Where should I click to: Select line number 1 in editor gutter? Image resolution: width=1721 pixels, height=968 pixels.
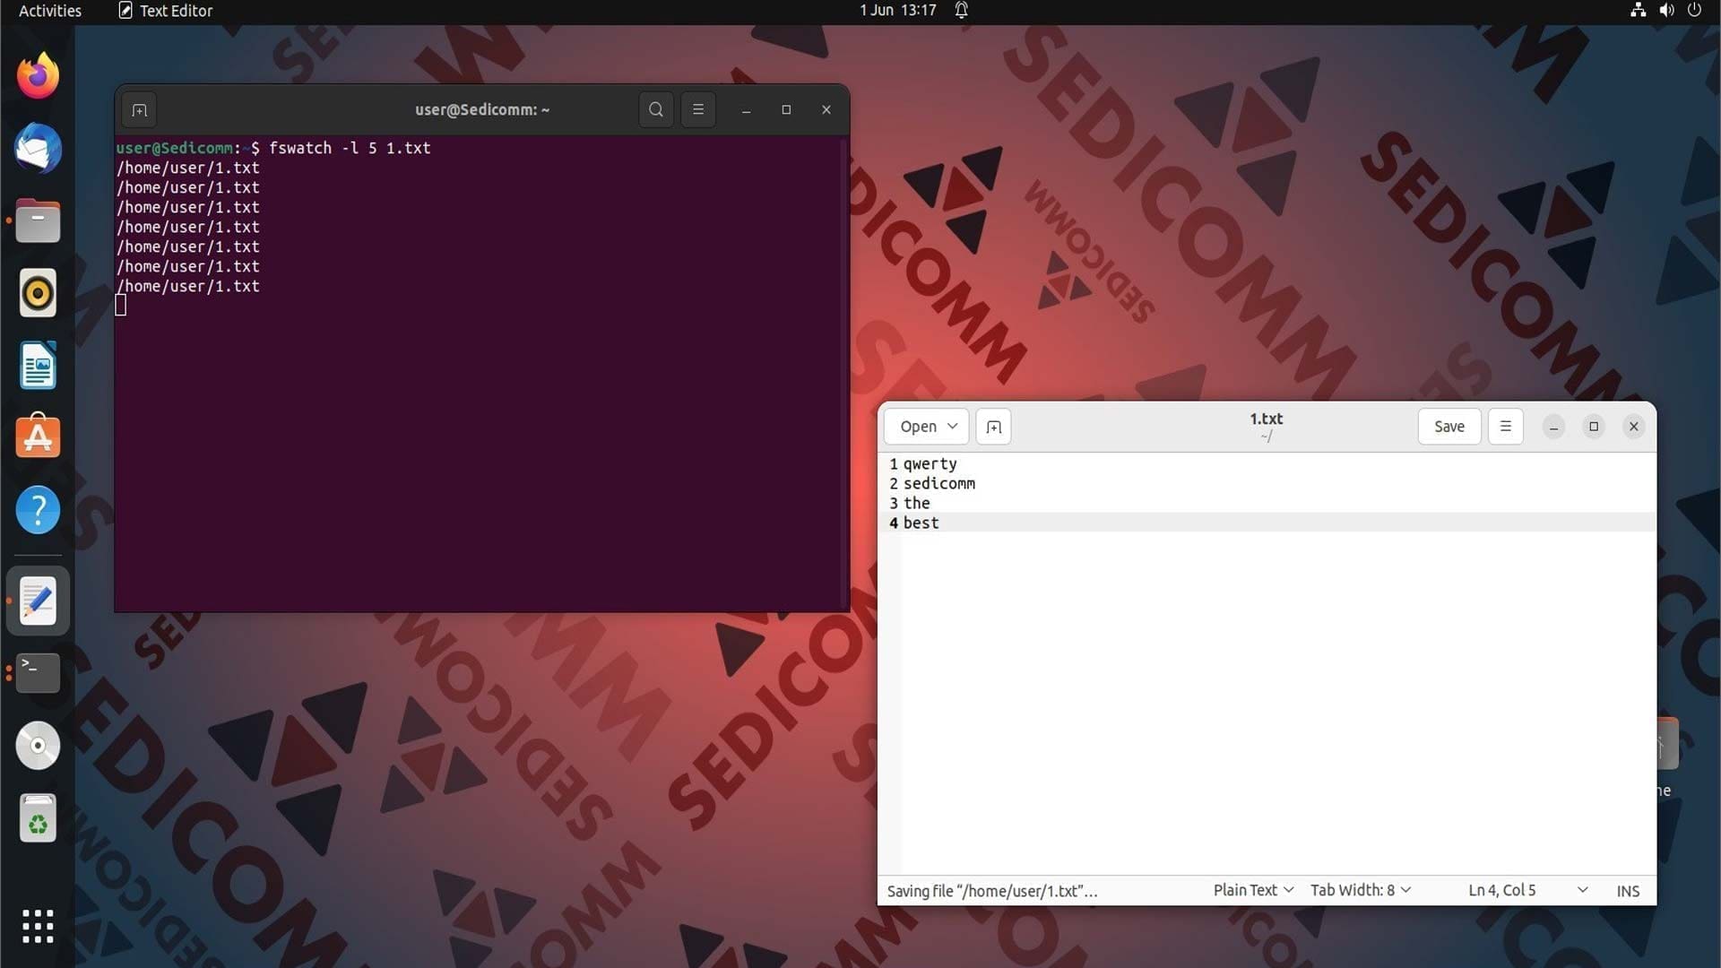click(x=893, y=464)
